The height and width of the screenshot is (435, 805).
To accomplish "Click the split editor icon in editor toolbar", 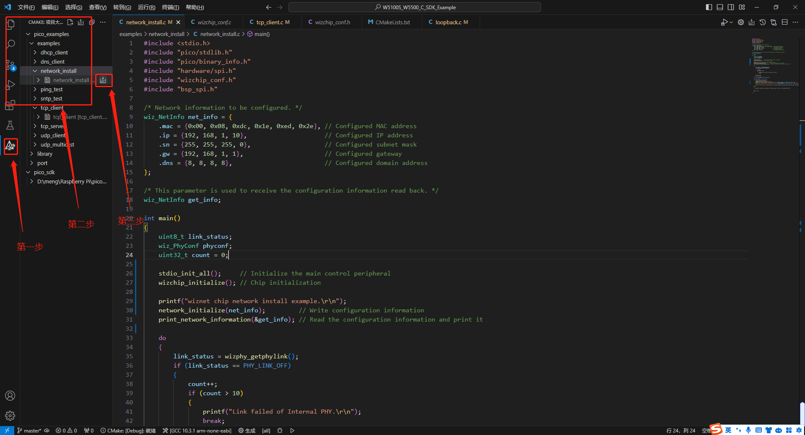I will pos(784,22).
